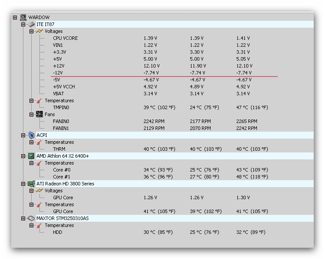Select the FANIN0 row label

[x=61, y=121]
